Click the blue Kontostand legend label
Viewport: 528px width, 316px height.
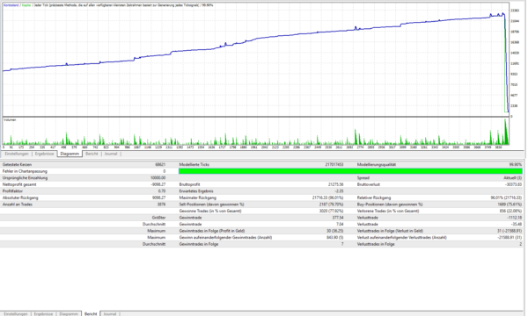[11, 5]
